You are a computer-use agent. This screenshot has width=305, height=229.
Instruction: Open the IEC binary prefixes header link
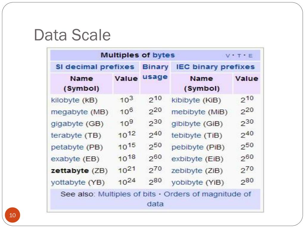(x=216, y=67)
